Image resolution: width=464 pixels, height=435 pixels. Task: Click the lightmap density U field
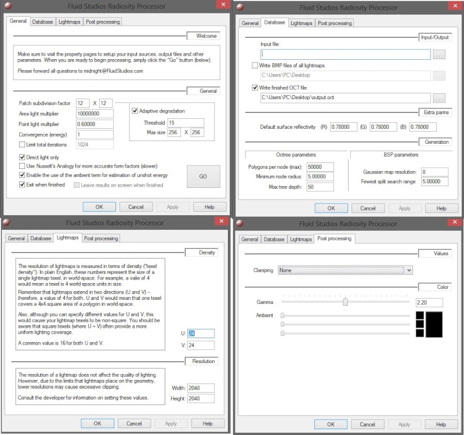tap(201, 333)
